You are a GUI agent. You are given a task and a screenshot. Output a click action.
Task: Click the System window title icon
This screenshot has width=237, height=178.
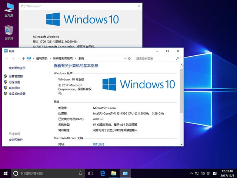6,51
